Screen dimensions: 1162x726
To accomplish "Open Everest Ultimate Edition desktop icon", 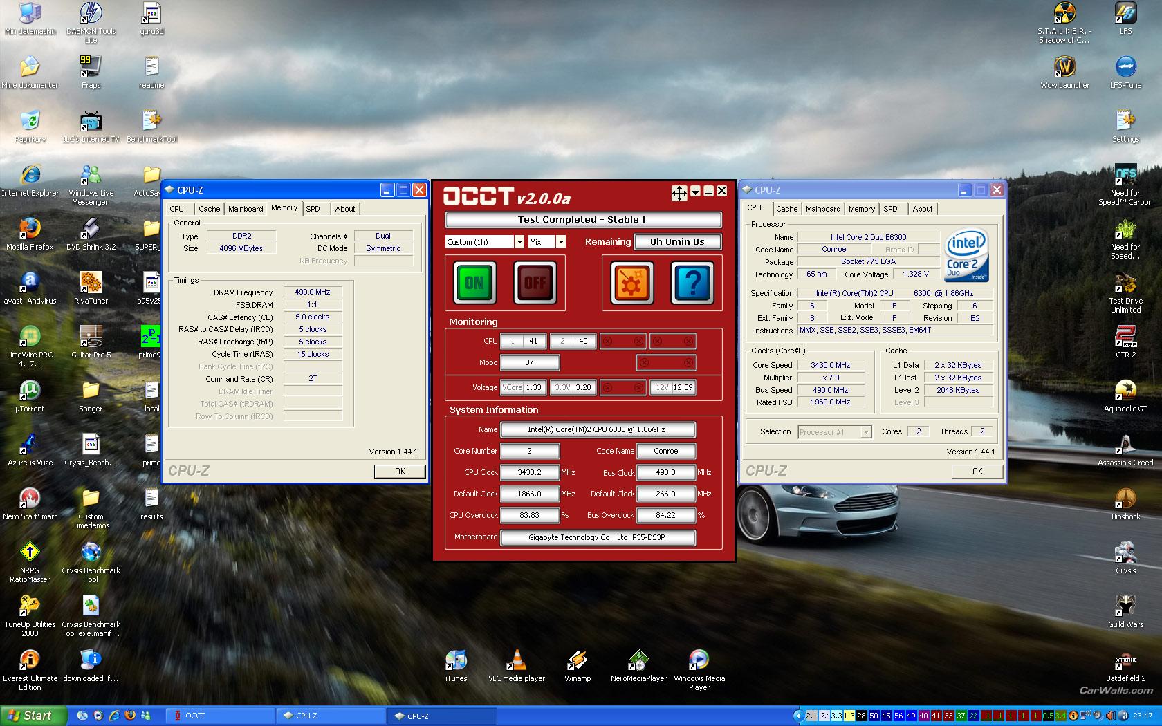I will click(30, 670).
